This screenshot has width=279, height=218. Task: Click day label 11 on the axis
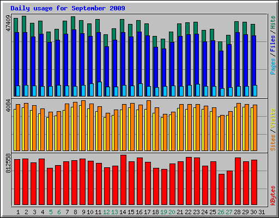tap(98, 212)
